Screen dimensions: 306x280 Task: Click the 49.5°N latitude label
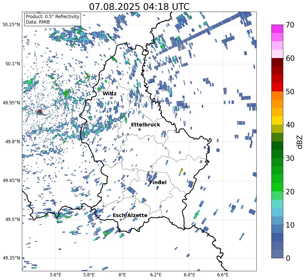[x=12, y=219]
